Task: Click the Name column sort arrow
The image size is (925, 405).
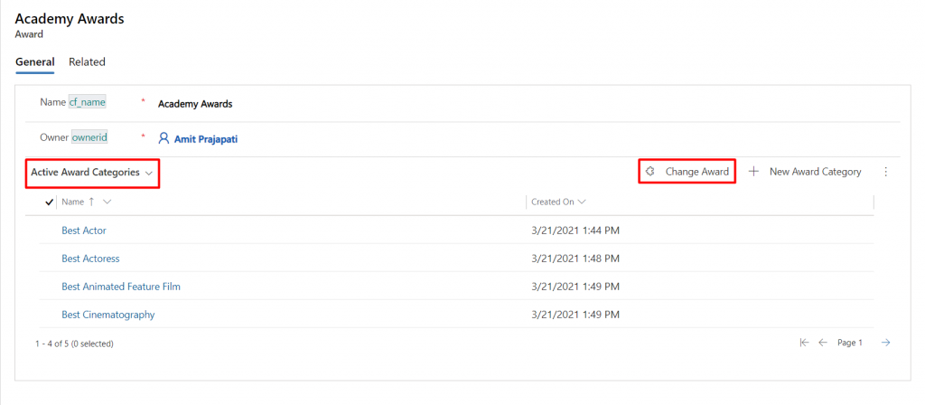Action: click(91, 202)
